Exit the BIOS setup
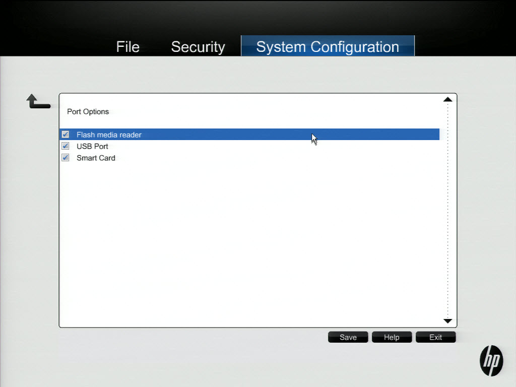This screenshot has height=387, width=516. coord(435,337)
